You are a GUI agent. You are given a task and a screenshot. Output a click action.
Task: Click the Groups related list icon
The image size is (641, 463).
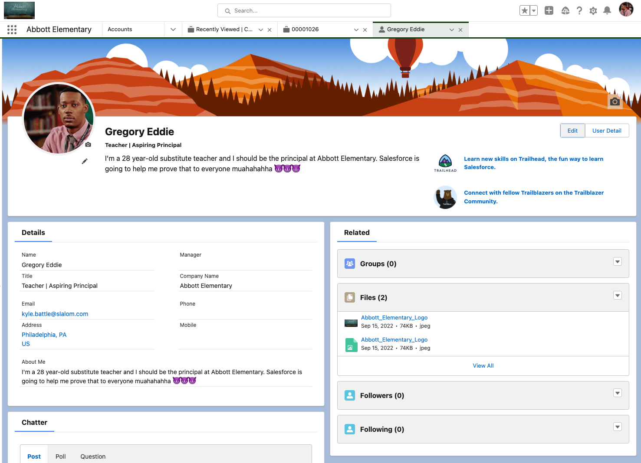(350, 264)
